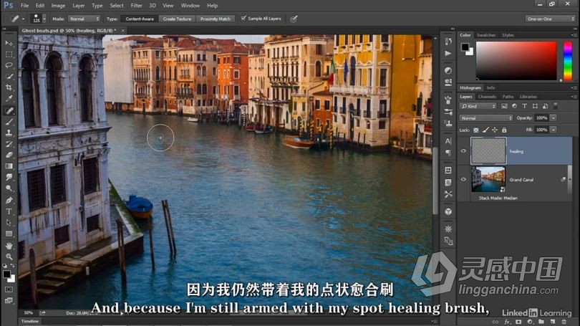Screen dimensions: 580x326
Task: Change screen mode from toolbox bottom icon
Action: [x=9, y=300]
